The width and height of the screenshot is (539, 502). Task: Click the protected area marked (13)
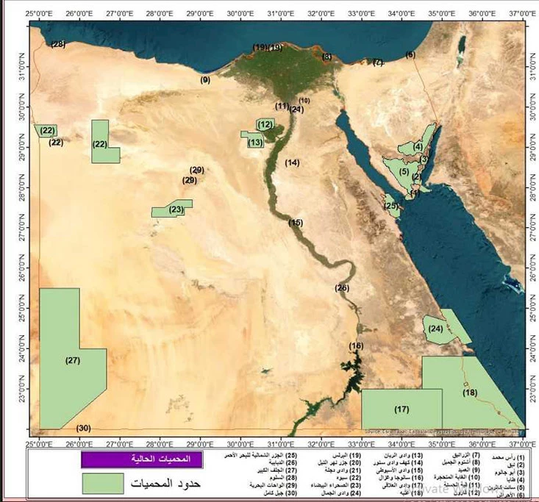tap(255, 142)
